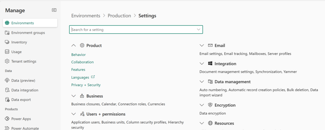Click the Data management heading
Screen dimensions: 325x130
coord(233,82)
